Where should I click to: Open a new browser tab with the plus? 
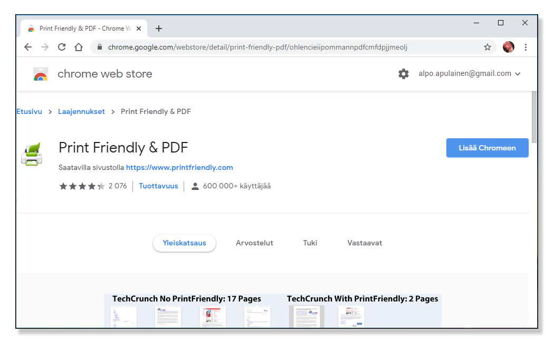pos(159,28)
